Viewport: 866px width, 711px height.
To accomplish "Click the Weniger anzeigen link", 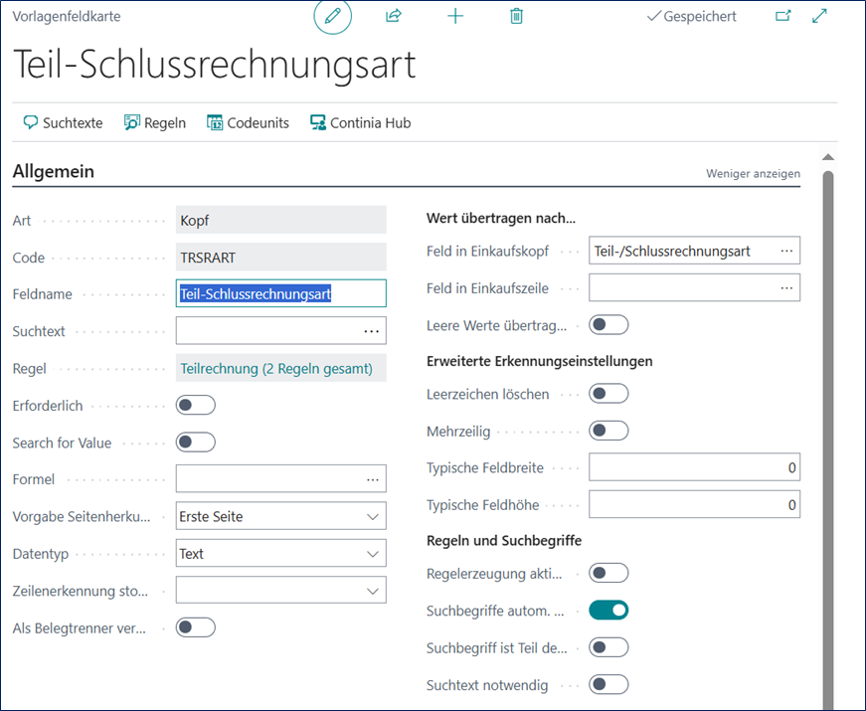I will (753, 173).
